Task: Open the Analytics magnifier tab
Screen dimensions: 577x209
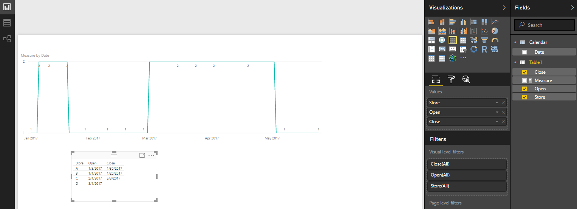Action: pyautogui.click(x=466, y=79)
